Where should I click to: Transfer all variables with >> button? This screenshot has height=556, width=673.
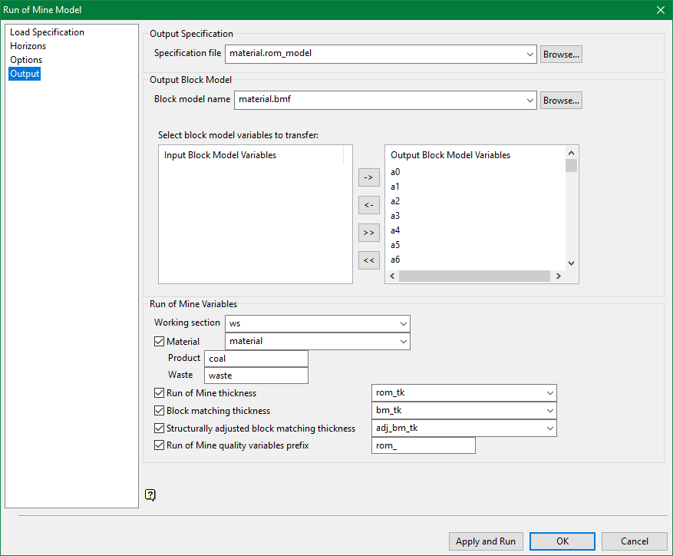368,233
